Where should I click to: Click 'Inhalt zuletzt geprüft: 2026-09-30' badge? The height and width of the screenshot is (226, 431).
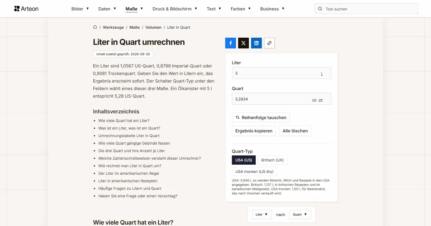coord(123,54)
